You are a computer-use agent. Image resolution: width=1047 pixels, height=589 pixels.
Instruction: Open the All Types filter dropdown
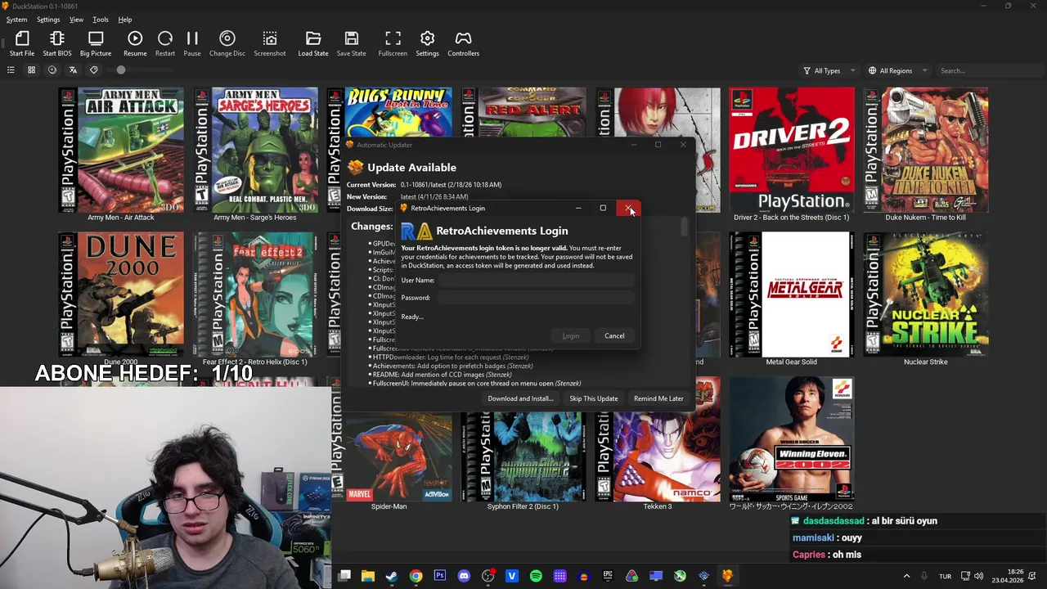(x=829, y=70)
